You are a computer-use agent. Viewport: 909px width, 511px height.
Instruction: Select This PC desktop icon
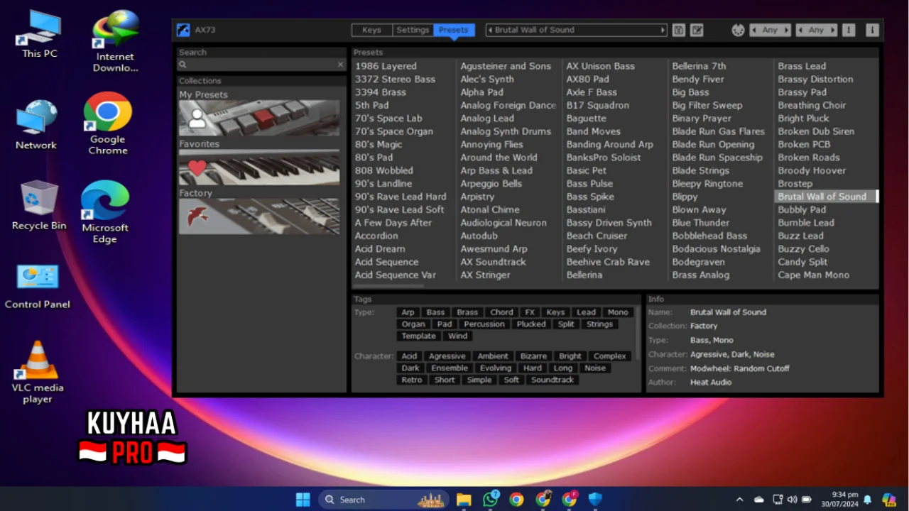pyautogui.click(x=39, y=34)
